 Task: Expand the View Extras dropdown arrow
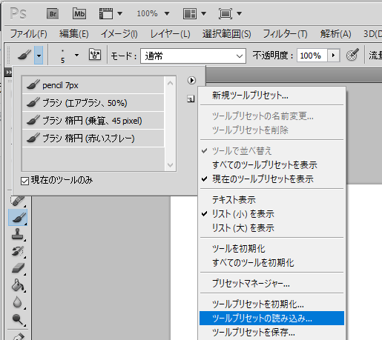point(119,13)
